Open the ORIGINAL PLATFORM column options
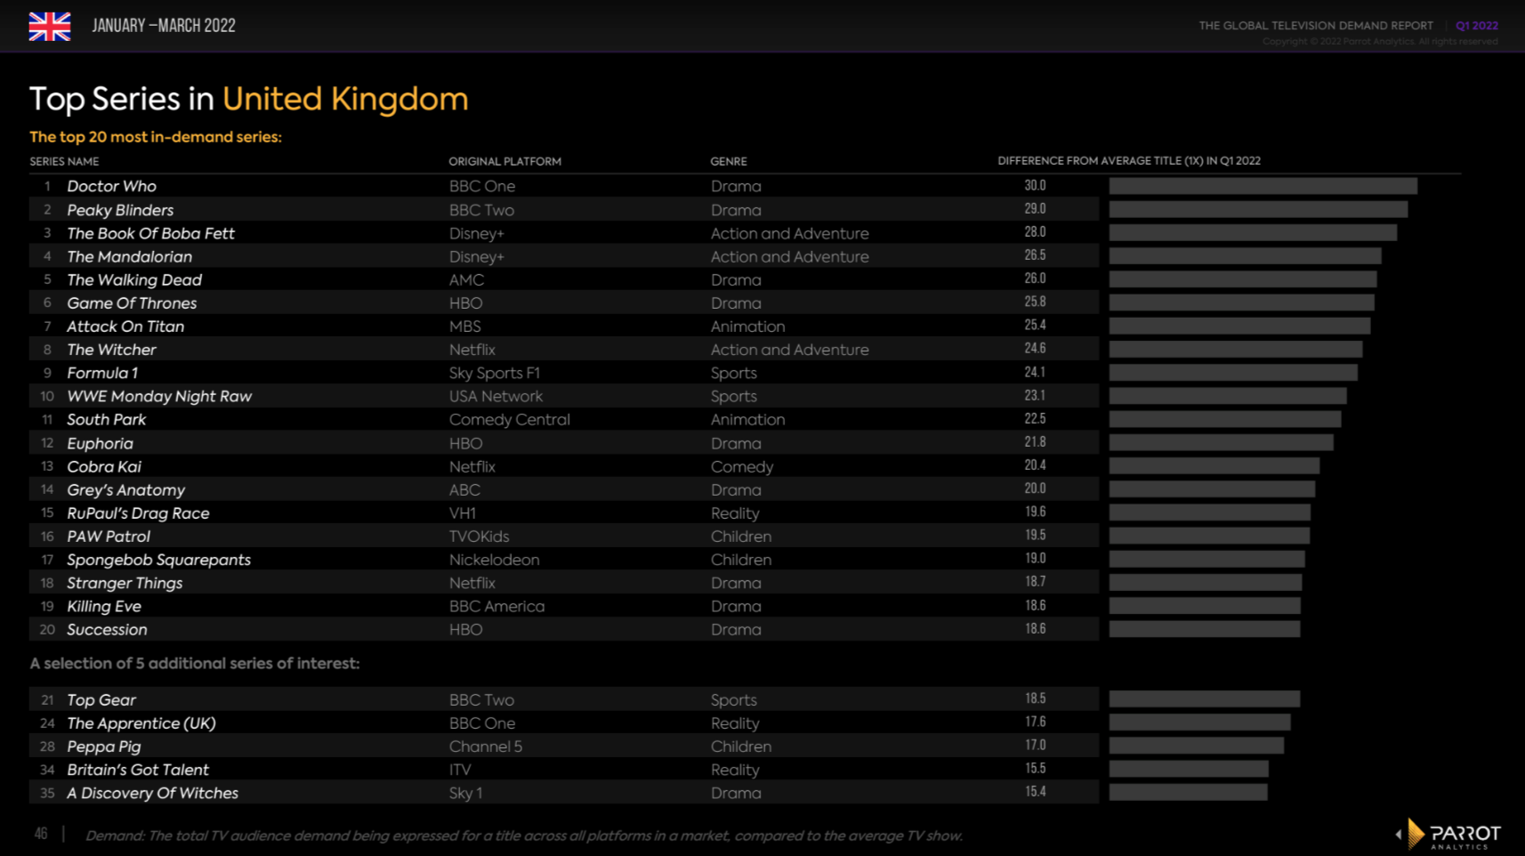Screen dimensions: 1525x856 pos(504,161)
